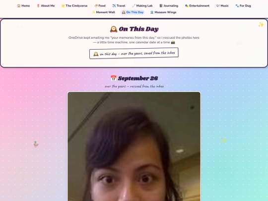Click the camera emoji after description text
The width and height of the screenshot is (268, 201).
point(173,42)
